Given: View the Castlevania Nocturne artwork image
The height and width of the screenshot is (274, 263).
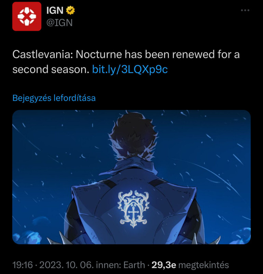Looking at the screenshot, I should [x=131, y=177].
